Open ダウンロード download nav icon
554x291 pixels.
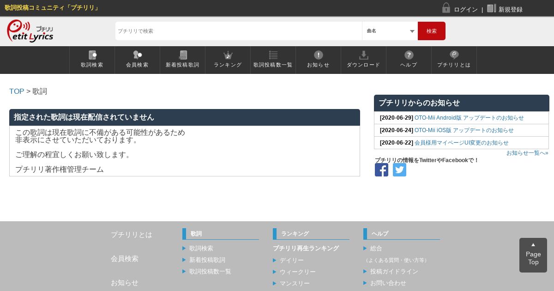(x=364, y=55)
